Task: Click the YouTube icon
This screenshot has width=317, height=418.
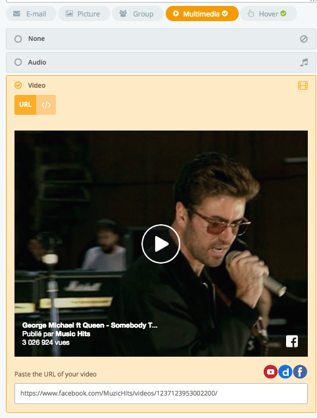Action: [x=270, y=372]
